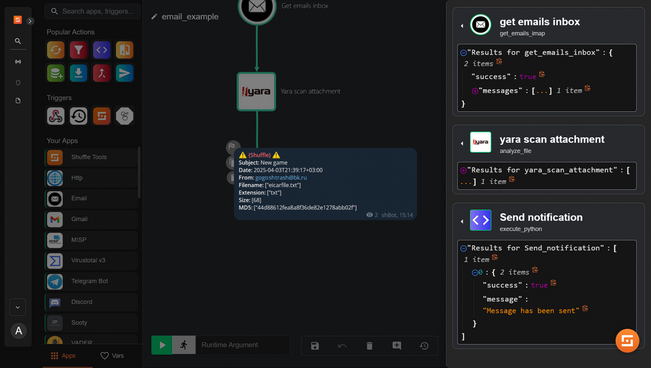The height and width of the screenshot is (368, 651).
Task: Collapse the 'get emails inbox' result panel
Action: [462, 26]
